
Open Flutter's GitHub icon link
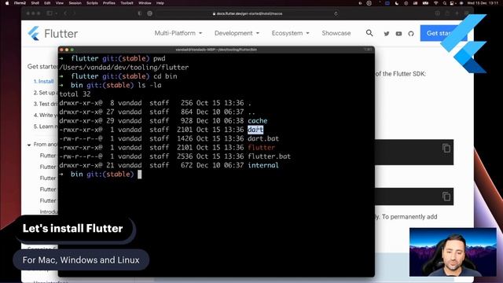coord(411,33)
